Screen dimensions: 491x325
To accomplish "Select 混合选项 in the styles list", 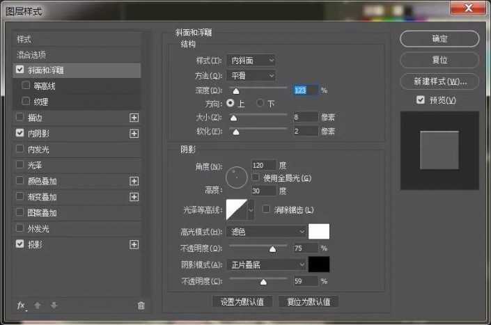I will coord(32,54).
